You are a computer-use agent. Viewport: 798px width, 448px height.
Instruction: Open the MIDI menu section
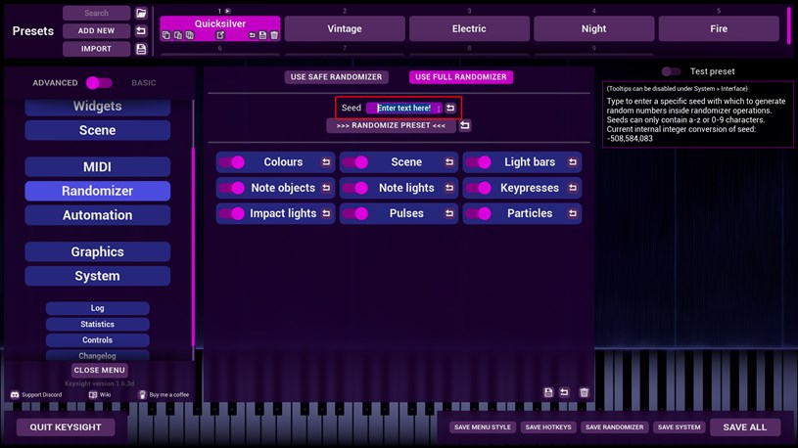tap(97, 167)
